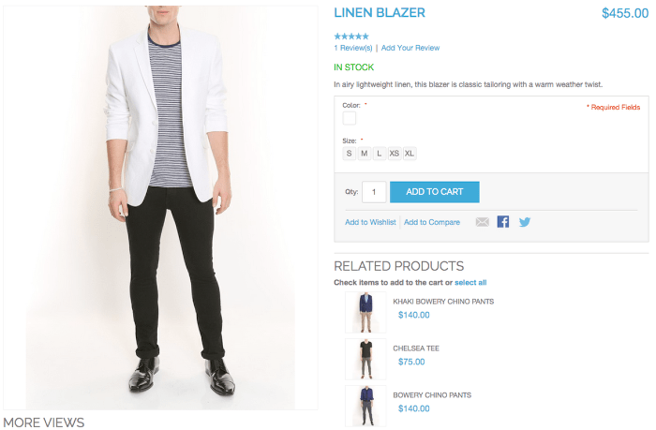This screenshot has width=656, height=430.
Task: Click Add Your Review link
Action: click(x=410, y=48)
